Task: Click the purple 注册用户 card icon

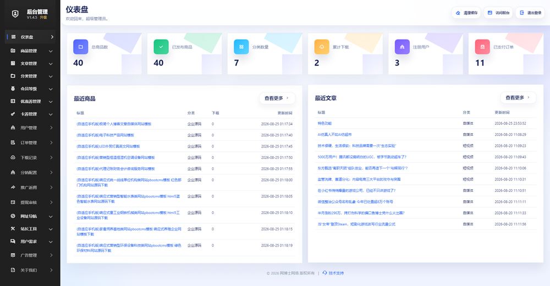Action: (402, 47)
